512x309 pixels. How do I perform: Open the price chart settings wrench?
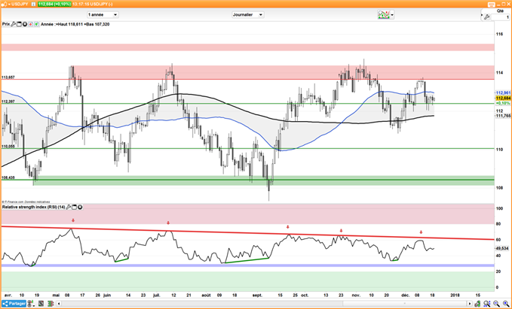[13, 24]
